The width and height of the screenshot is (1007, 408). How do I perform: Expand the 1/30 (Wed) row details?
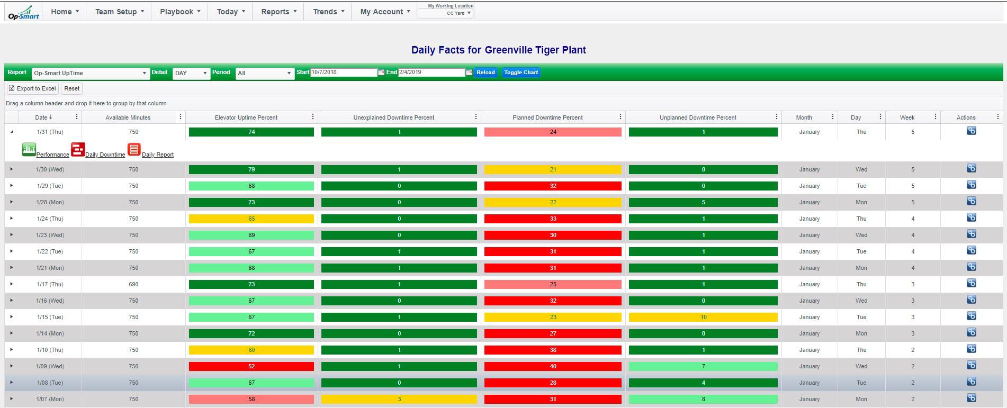[12, 169]
